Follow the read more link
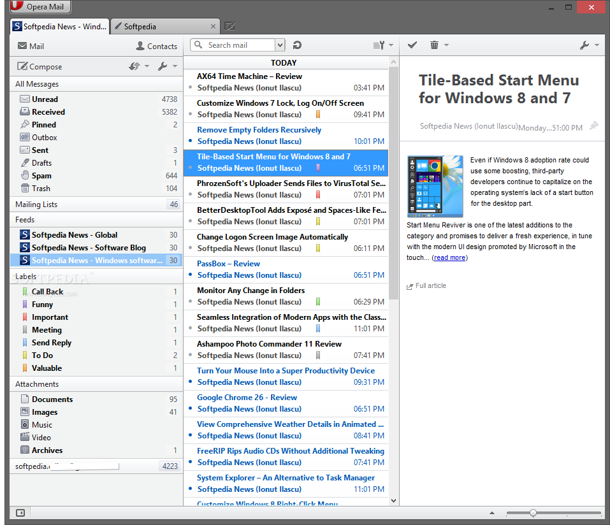610x525 pixels. 449,257
